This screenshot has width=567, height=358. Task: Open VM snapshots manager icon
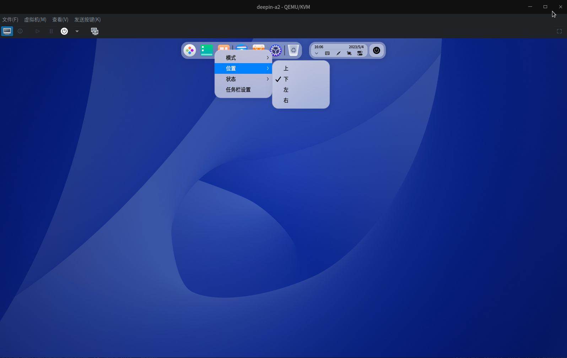tap(94, 31)
